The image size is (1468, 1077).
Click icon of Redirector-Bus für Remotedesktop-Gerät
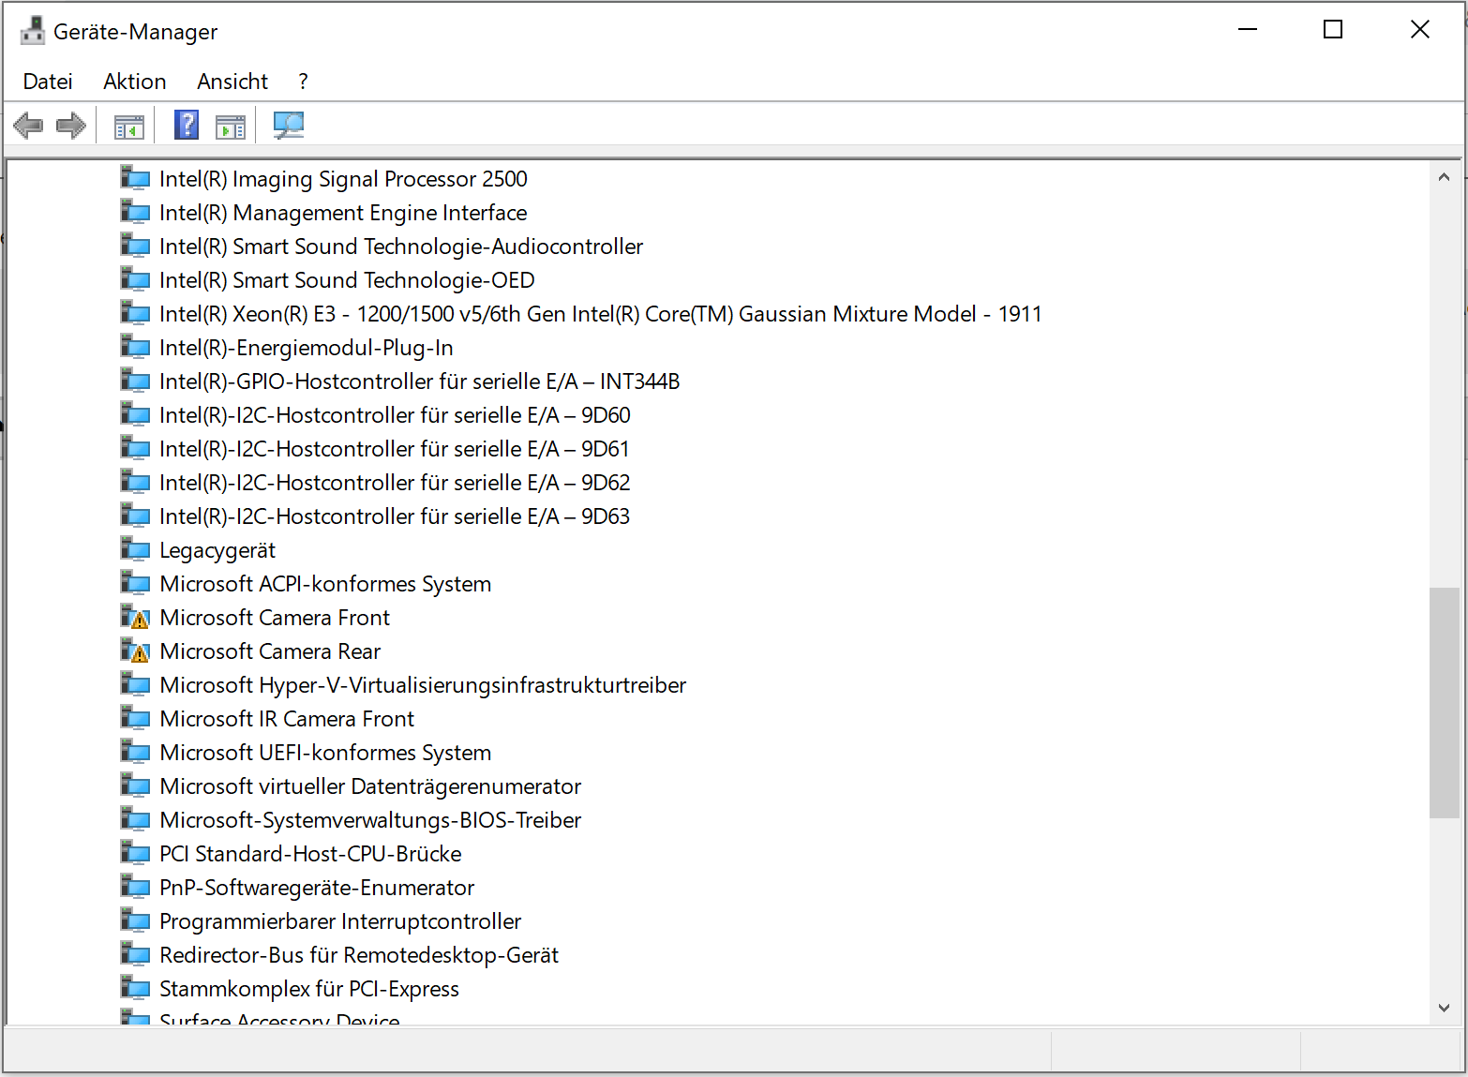point(135,954)
